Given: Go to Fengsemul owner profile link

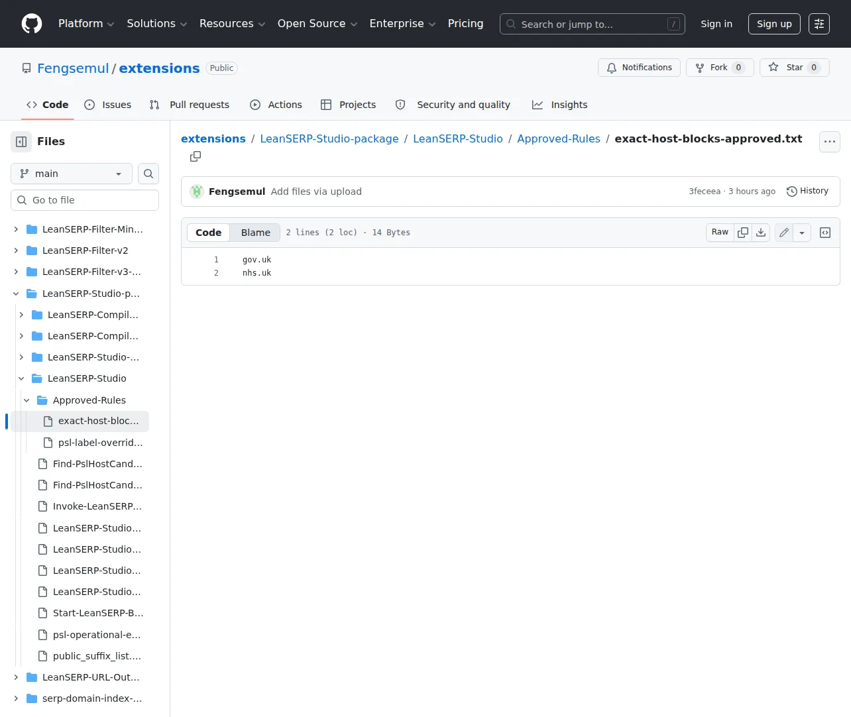Looking at the screenshot, I should click(73, 68).
